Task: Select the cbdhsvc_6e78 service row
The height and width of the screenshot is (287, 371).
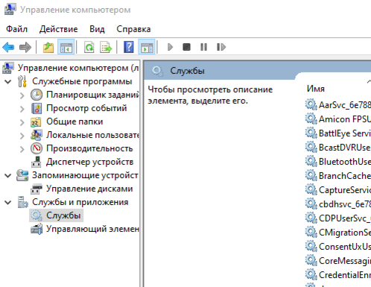Action: [x=337, y=204]
